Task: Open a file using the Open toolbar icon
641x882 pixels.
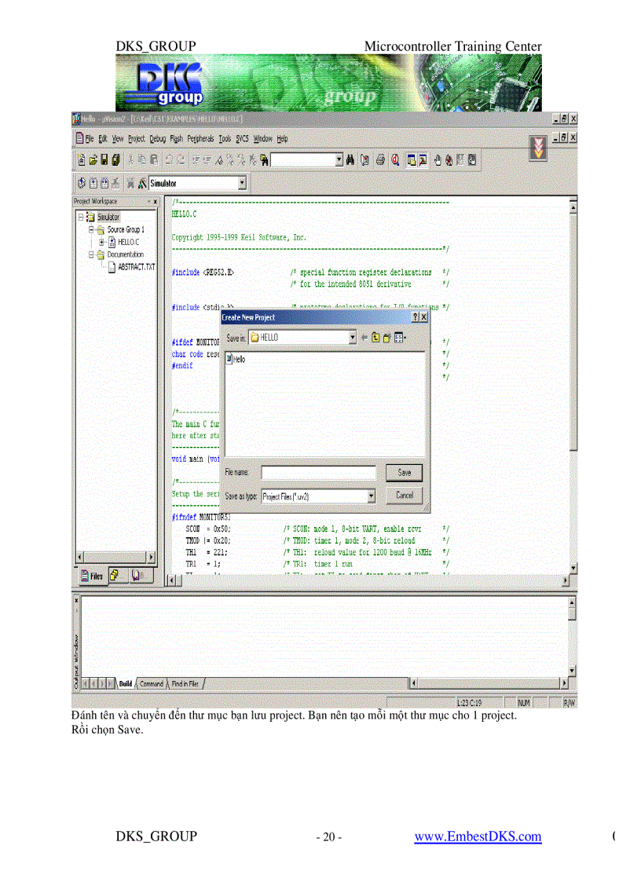Action: tap(93, 159)
